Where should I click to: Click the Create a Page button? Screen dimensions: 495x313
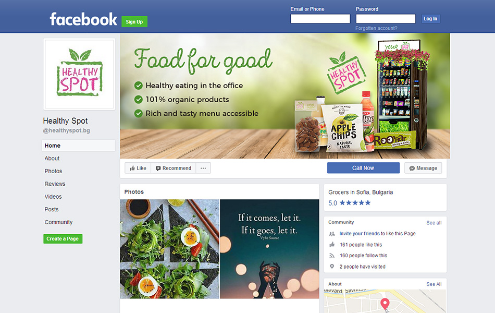[63, 239]
